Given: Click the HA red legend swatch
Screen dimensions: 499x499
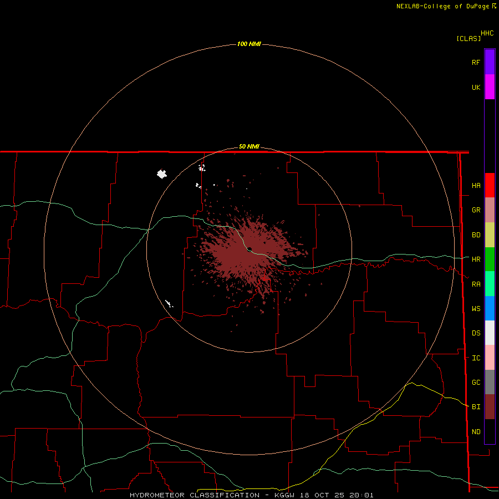Looking at the screenshot, I should pos(490,185).
